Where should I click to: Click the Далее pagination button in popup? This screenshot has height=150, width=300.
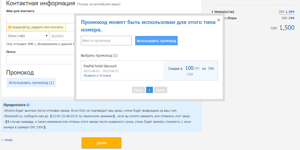point(160,90)
